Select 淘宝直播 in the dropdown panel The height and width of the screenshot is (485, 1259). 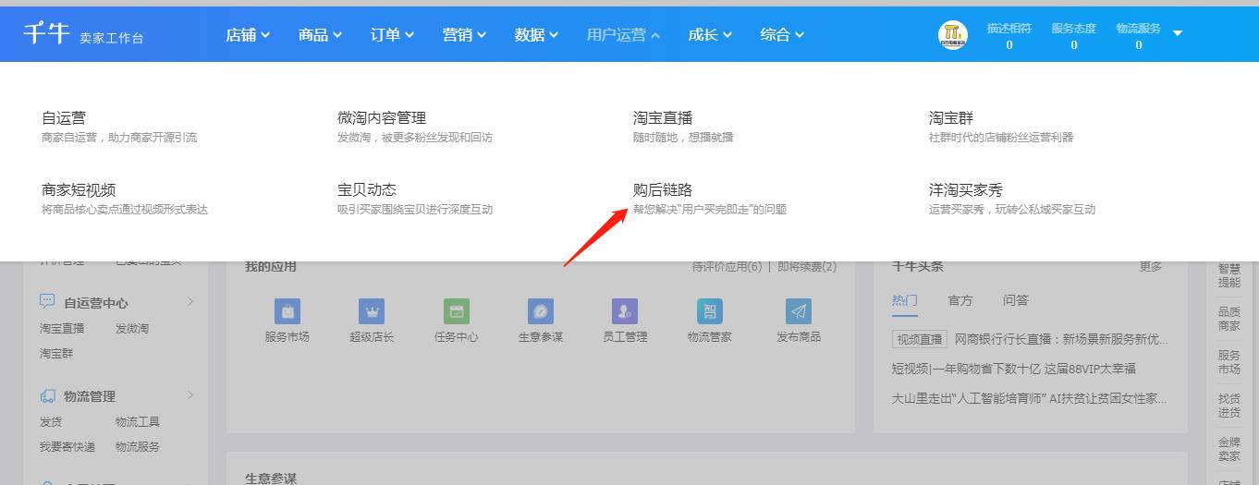663,118
